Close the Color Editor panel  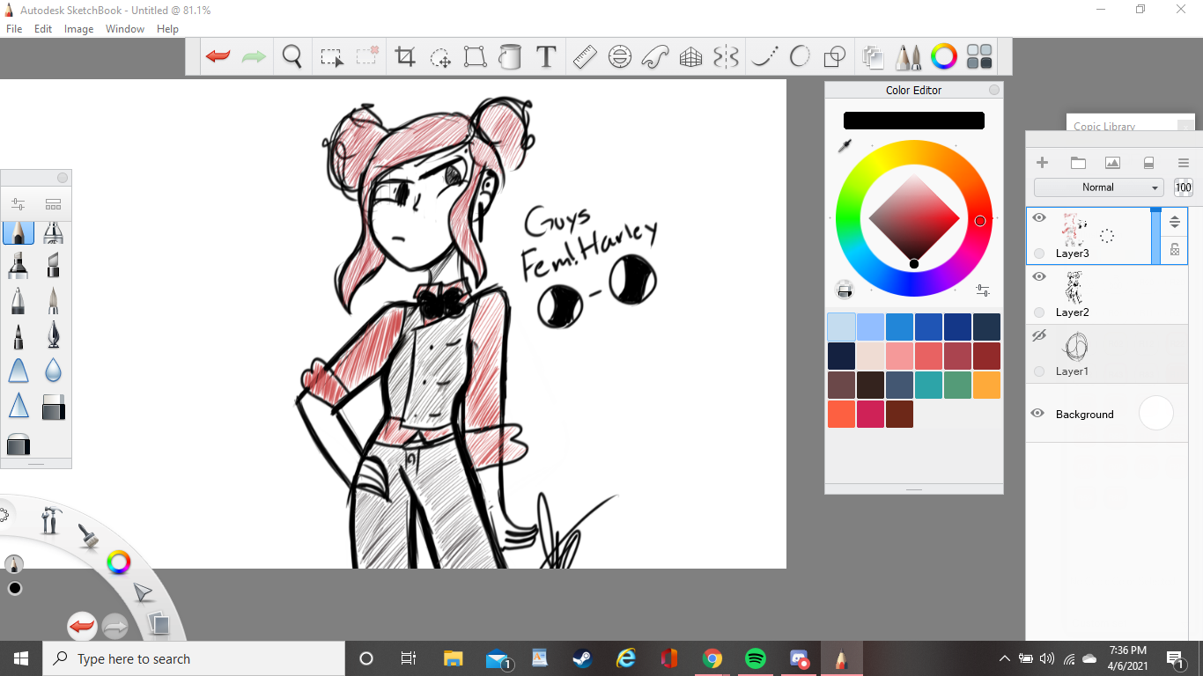994,90
